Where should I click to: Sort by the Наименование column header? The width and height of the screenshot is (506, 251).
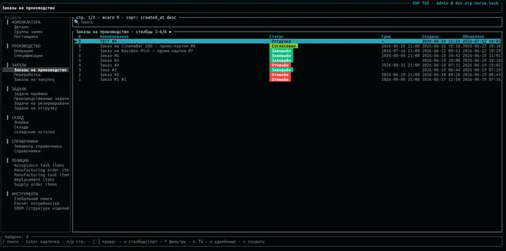pyautogui.click(x=114, y=37)
